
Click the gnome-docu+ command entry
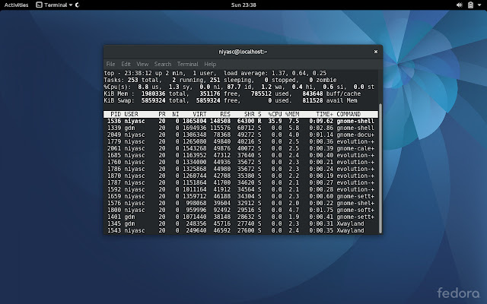pos(355,135)
